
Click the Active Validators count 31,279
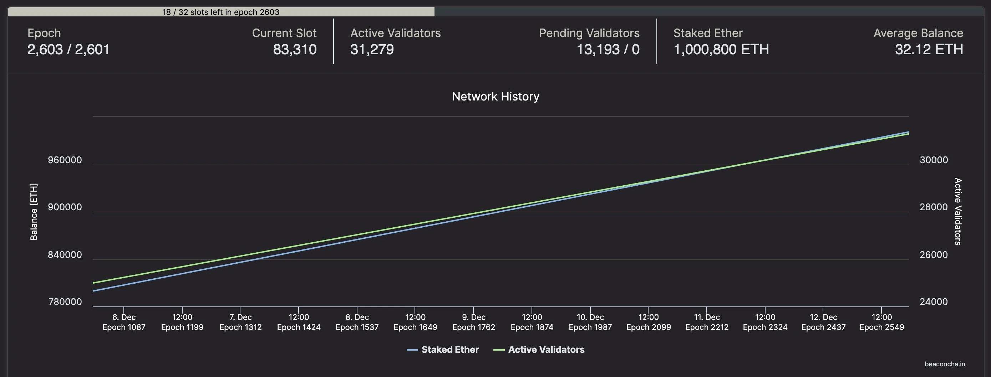[x=372, y=50]
